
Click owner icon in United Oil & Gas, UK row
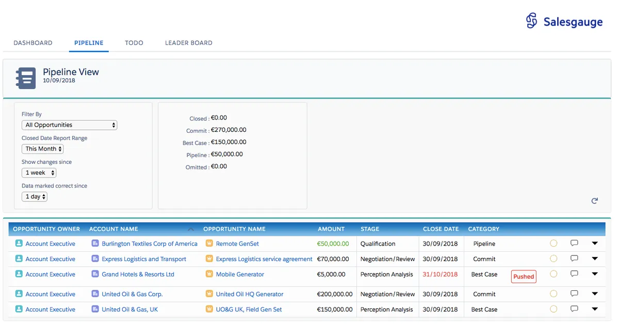click(19, 309)
